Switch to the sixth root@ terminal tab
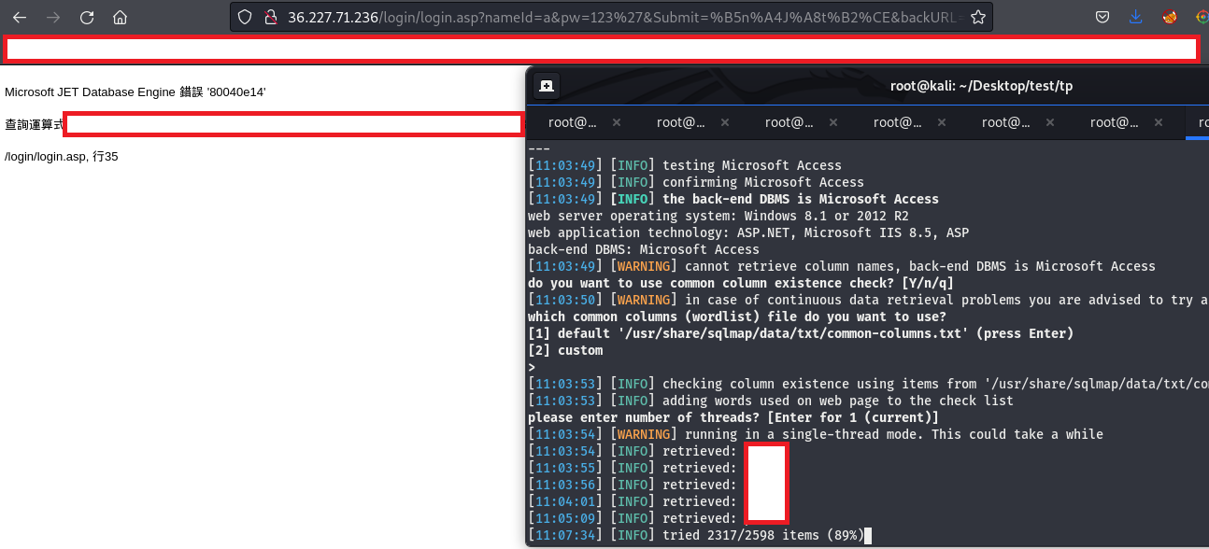This screenshot has width=1209, height=549. pos(1114,122)
